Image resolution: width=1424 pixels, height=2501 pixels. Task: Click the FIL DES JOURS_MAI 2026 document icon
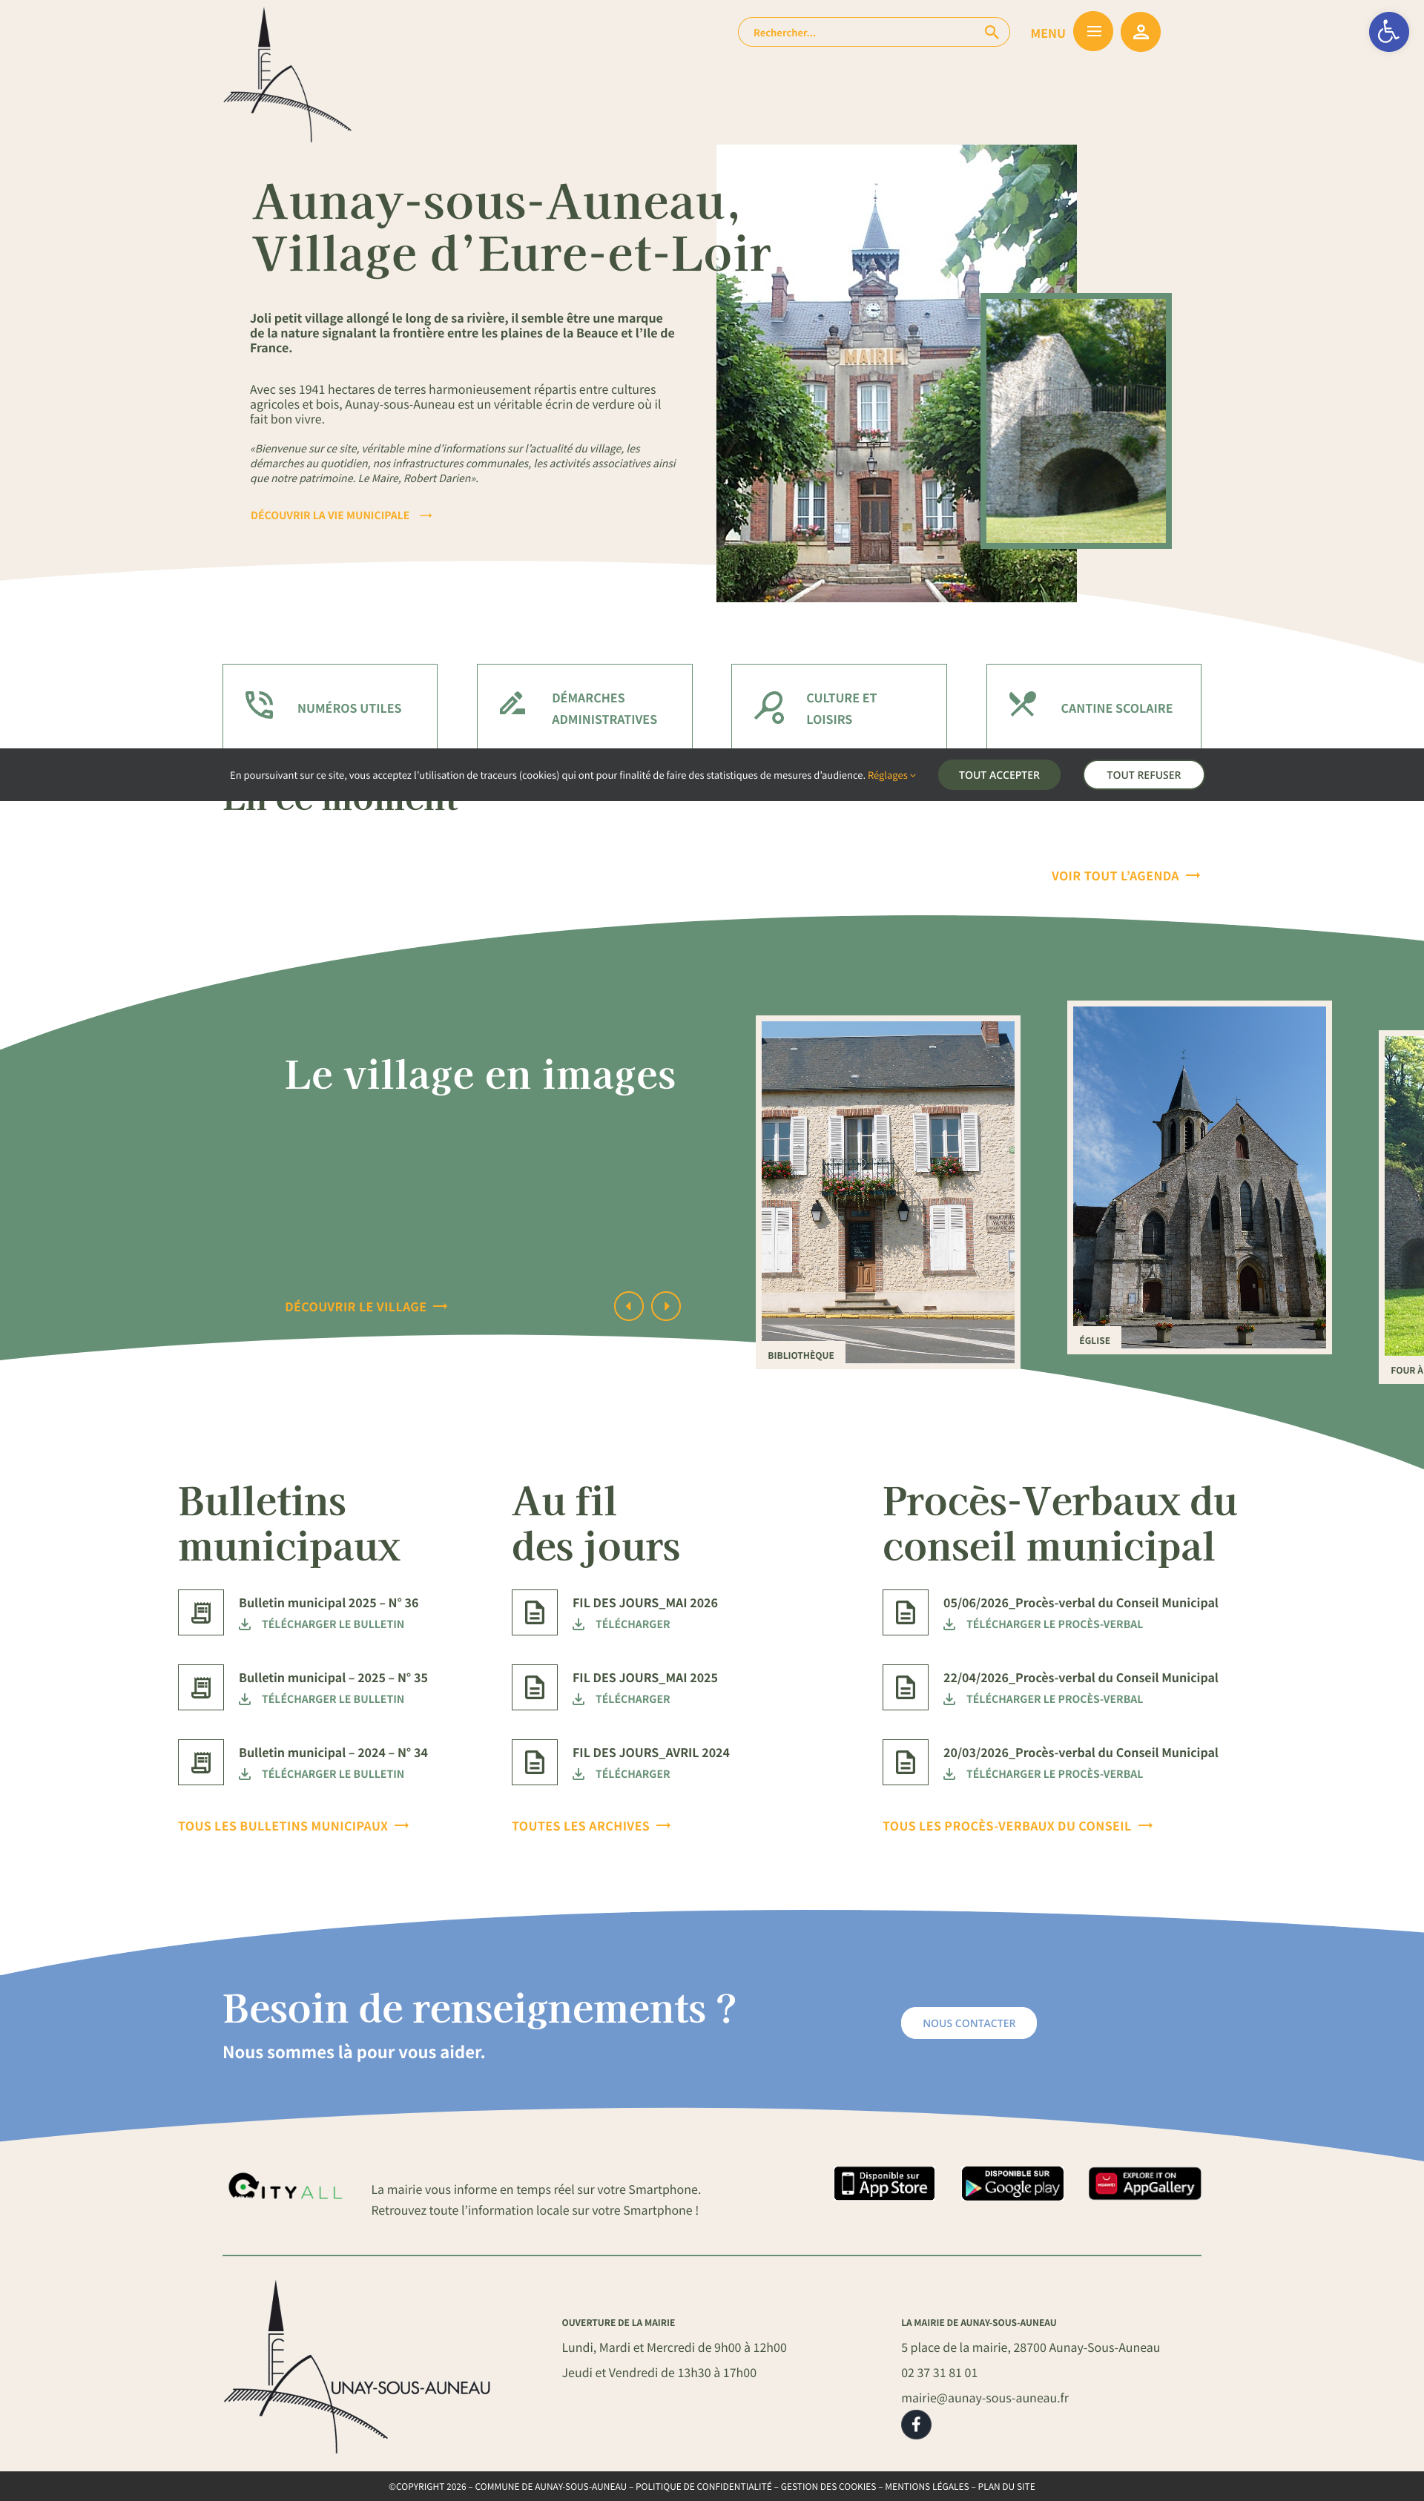(534, 1612)
